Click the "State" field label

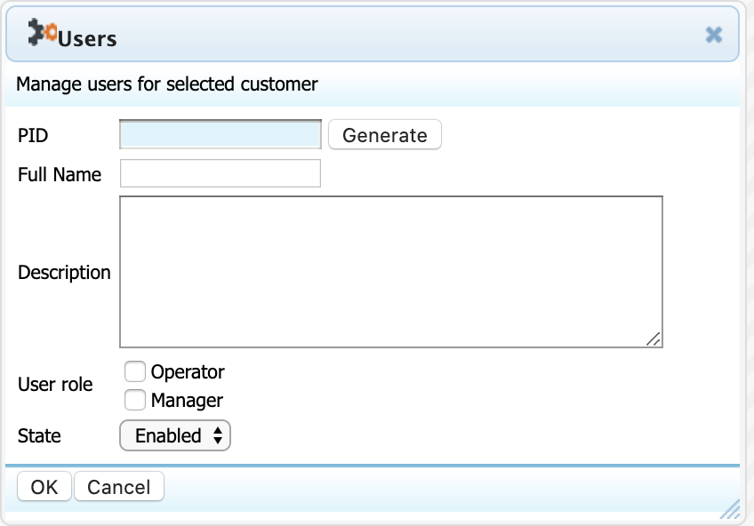coord(39,435)
